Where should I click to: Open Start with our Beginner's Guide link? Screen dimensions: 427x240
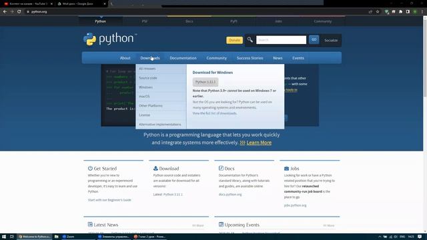(109, 200)
